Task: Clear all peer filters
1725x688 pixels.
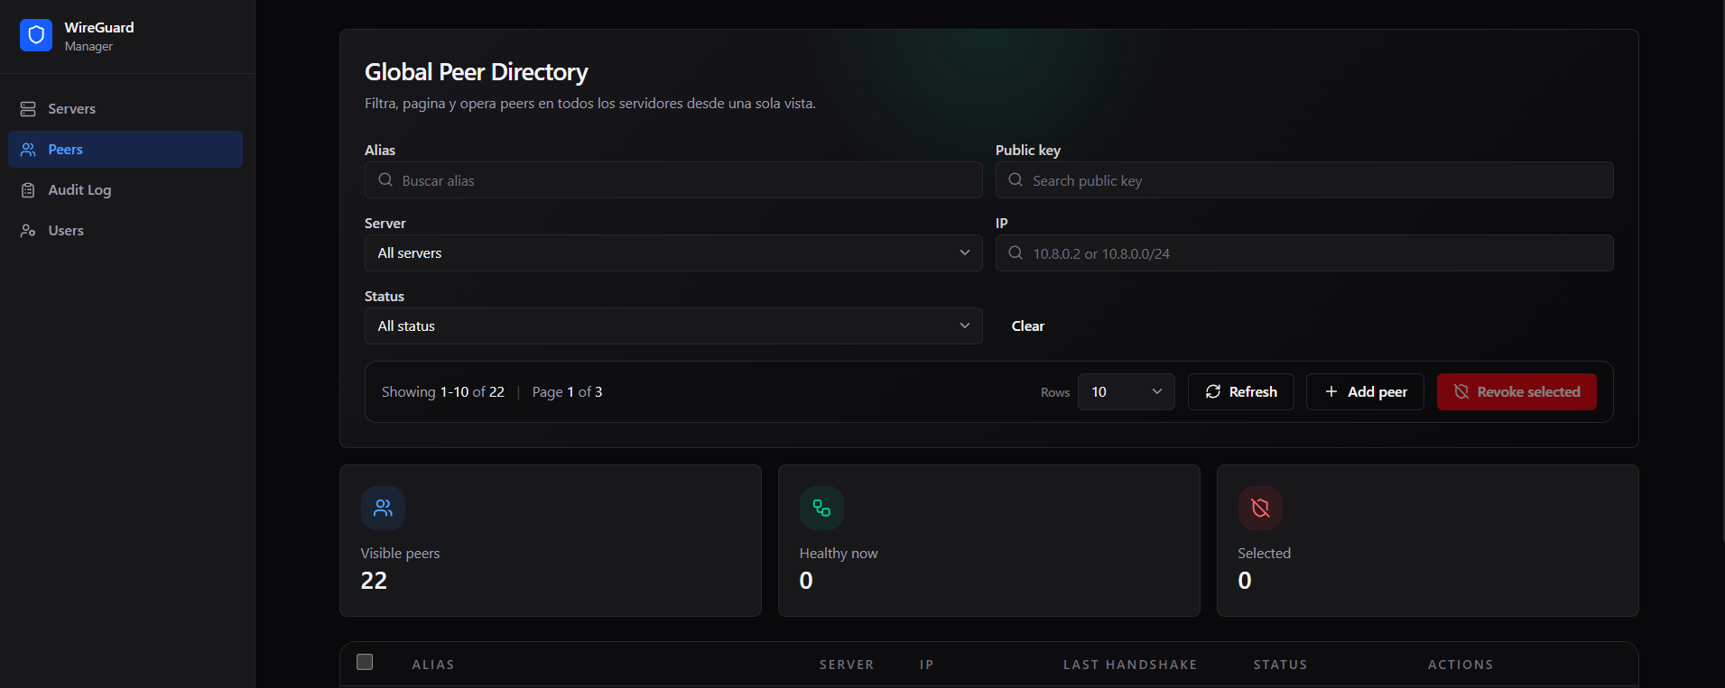Action: click(x=1028, y=326)
